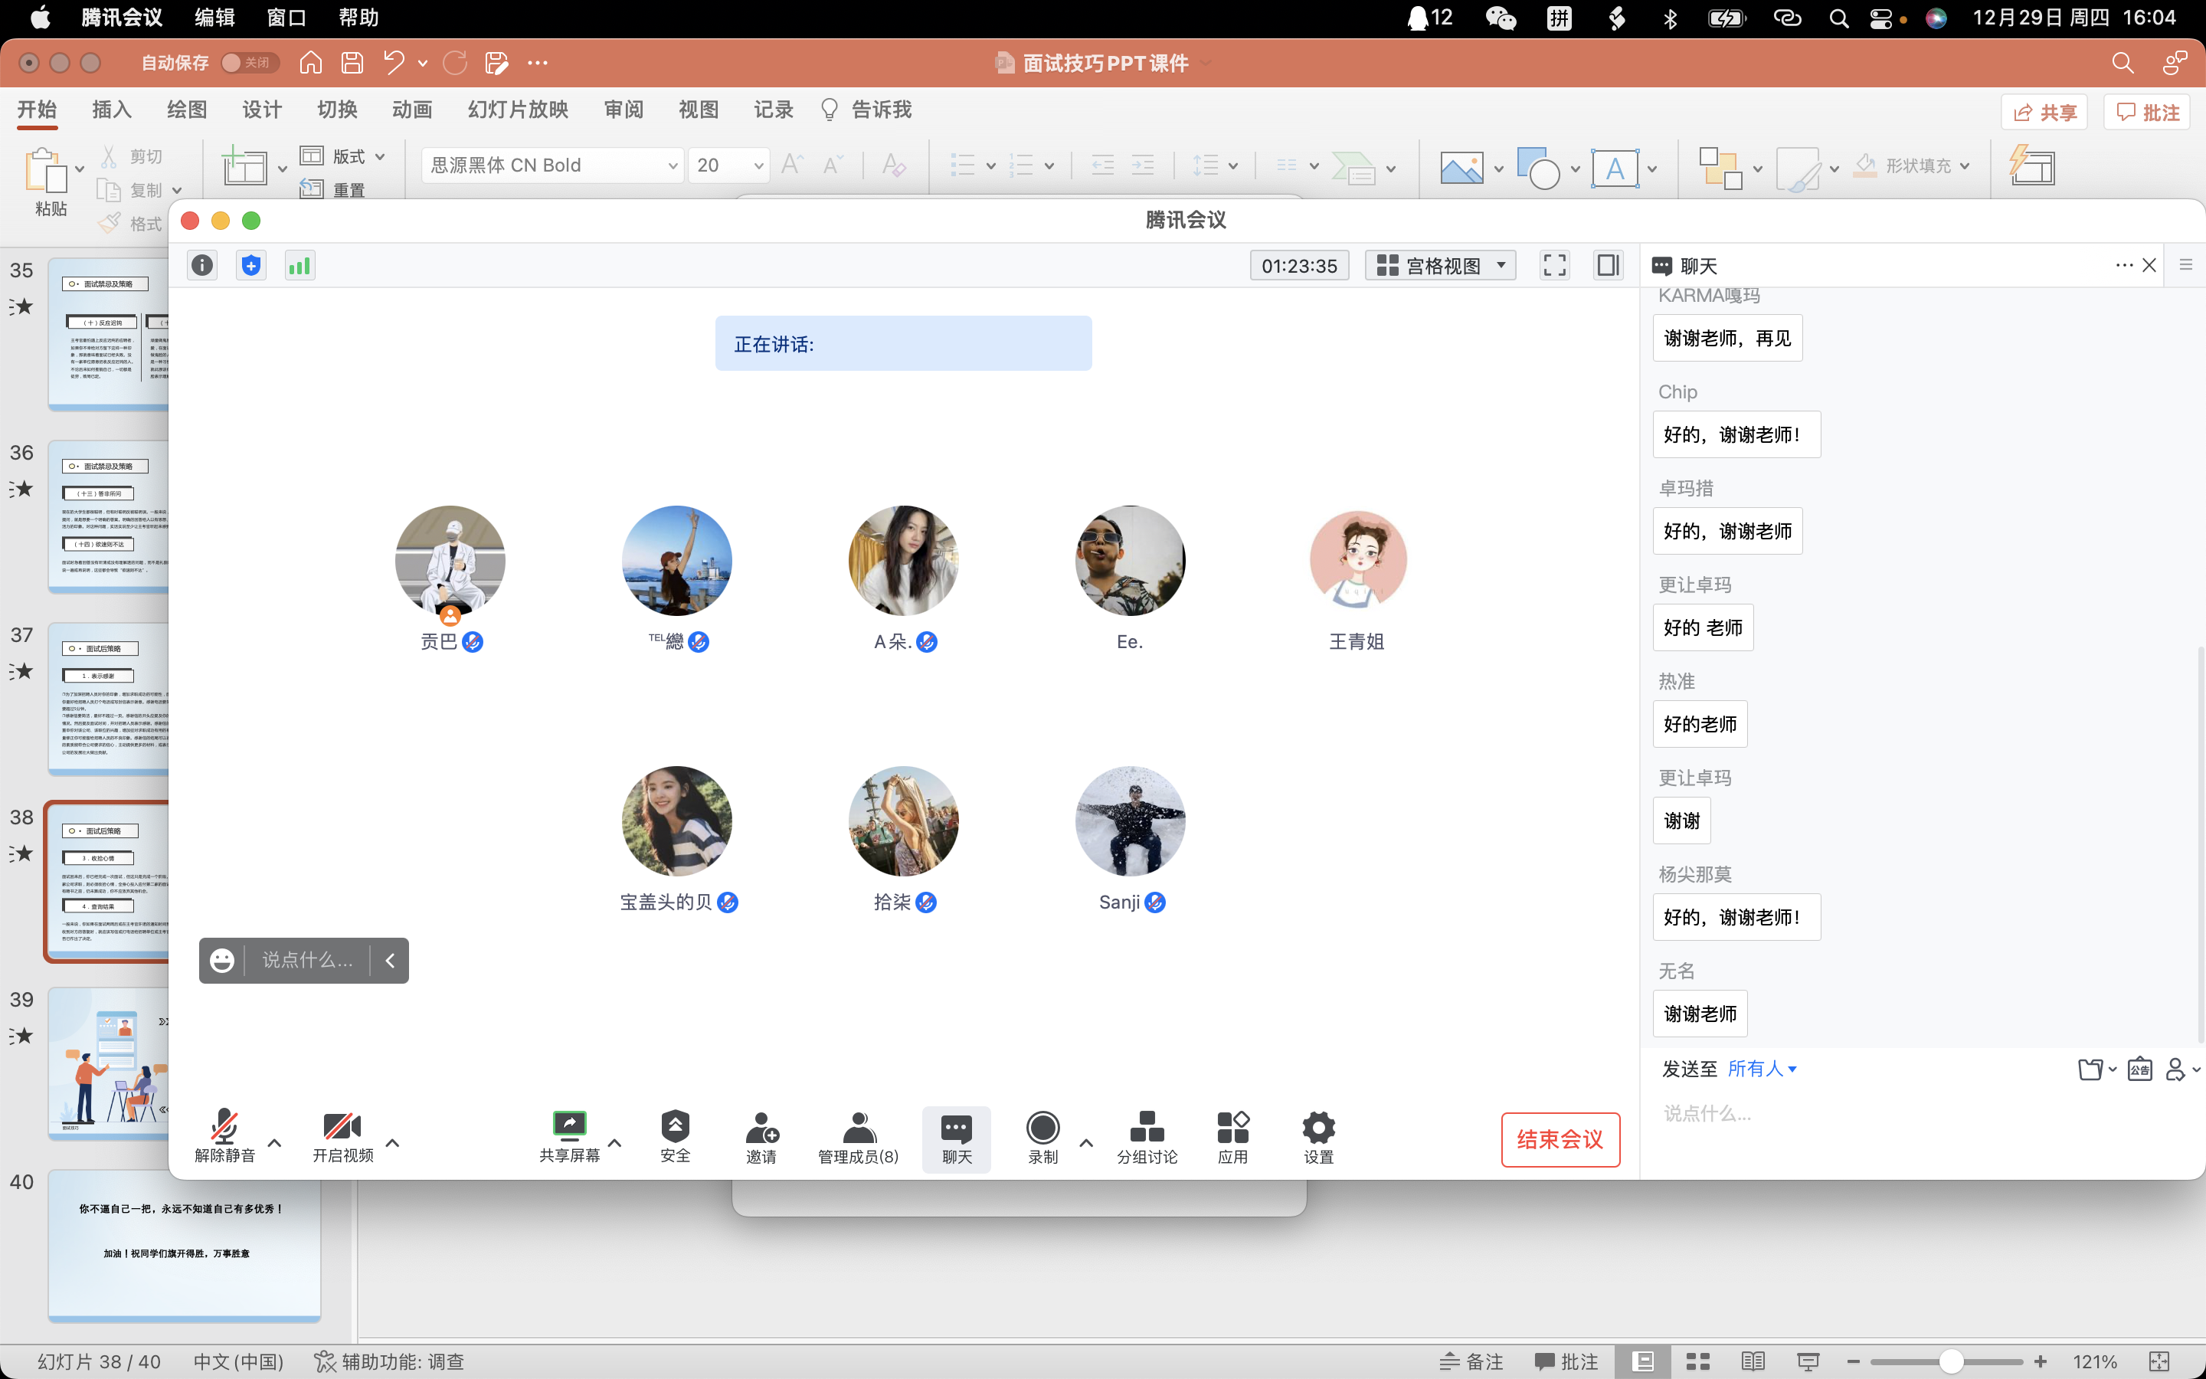Adjust the zoom slider in status bar

(x=1951, y=1361)
